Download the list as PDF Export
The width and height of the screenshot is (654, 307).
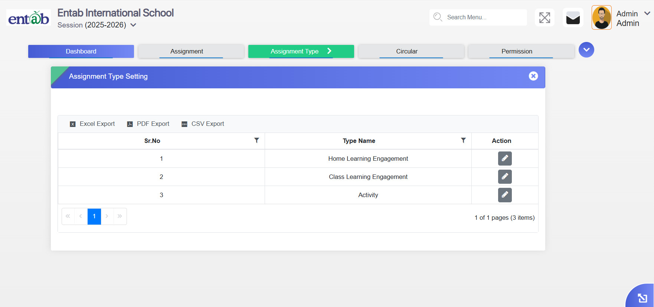click(148, 124)
